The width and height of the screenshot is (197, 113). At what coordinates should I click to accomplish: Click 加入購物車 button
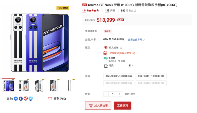pyautogui.click(x=98, y=106)
